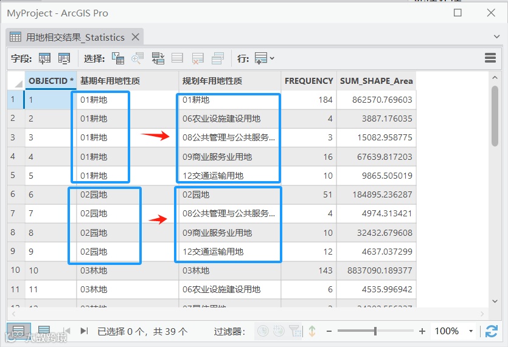
Task: Adjust the table zoom slider handle
Action: (x=375, y=331)
